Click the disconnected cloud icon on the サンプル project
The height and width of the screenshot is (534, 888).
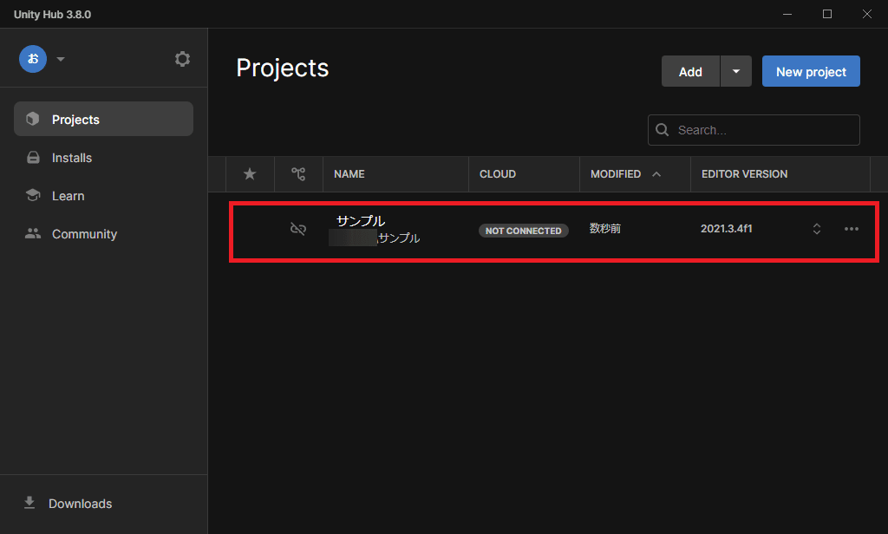tap(298, 228)
